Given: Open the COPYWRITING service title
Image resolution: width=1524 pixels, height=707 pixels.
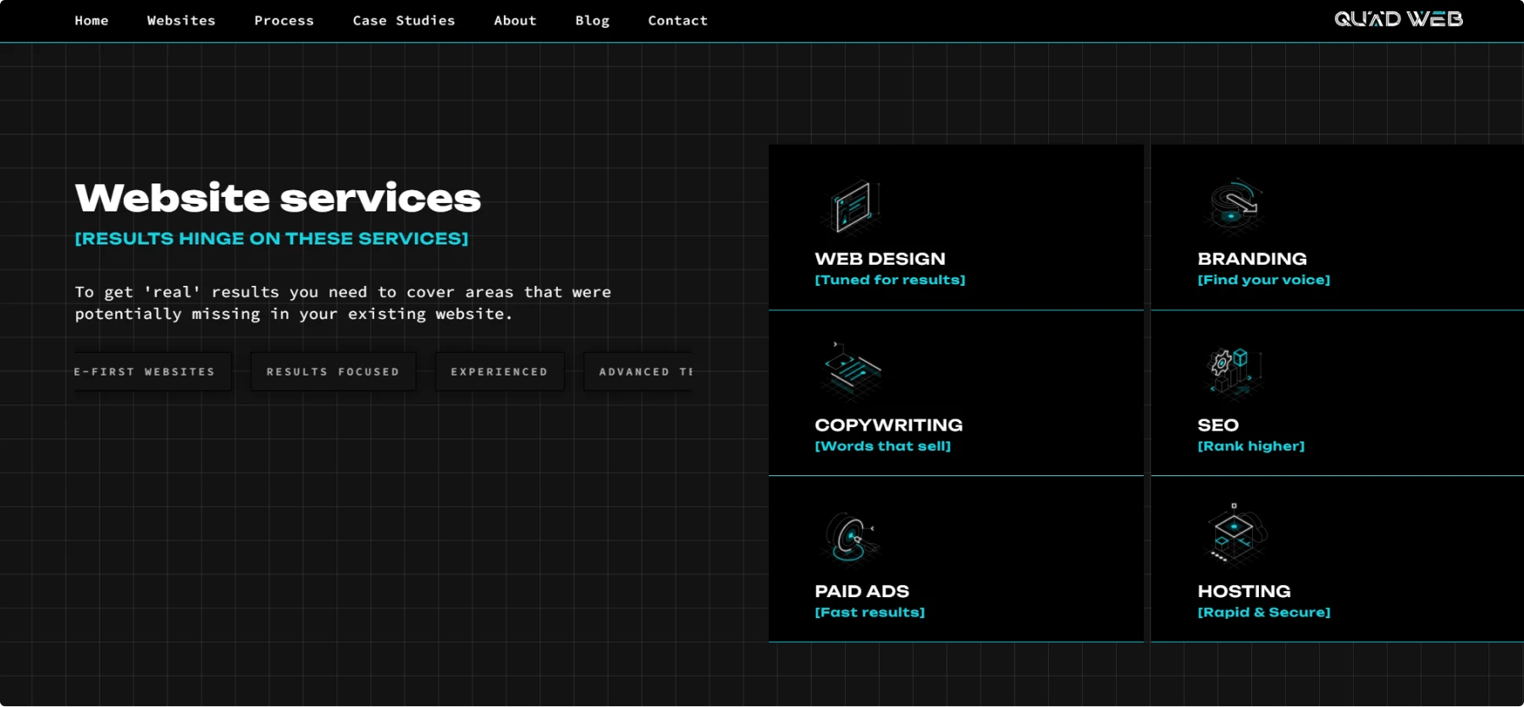Looking at the screenshot, I should click(x=888, y=425).
